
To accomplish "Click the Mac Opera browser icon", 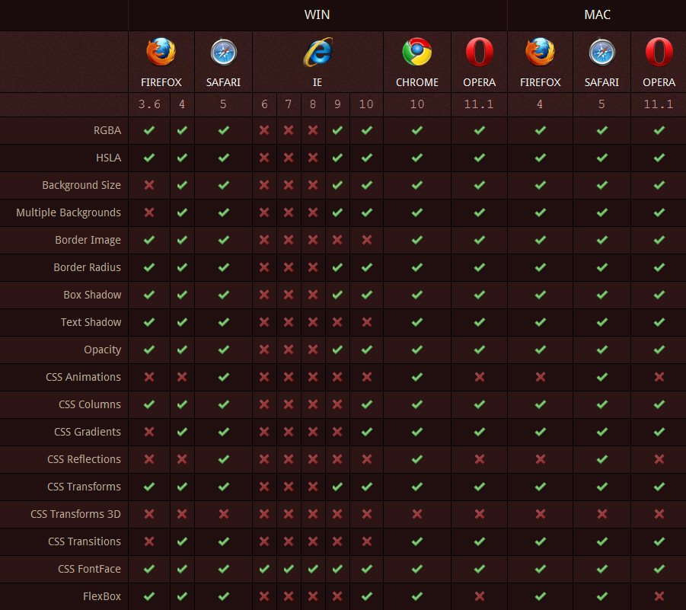I will tap(659, 53).
